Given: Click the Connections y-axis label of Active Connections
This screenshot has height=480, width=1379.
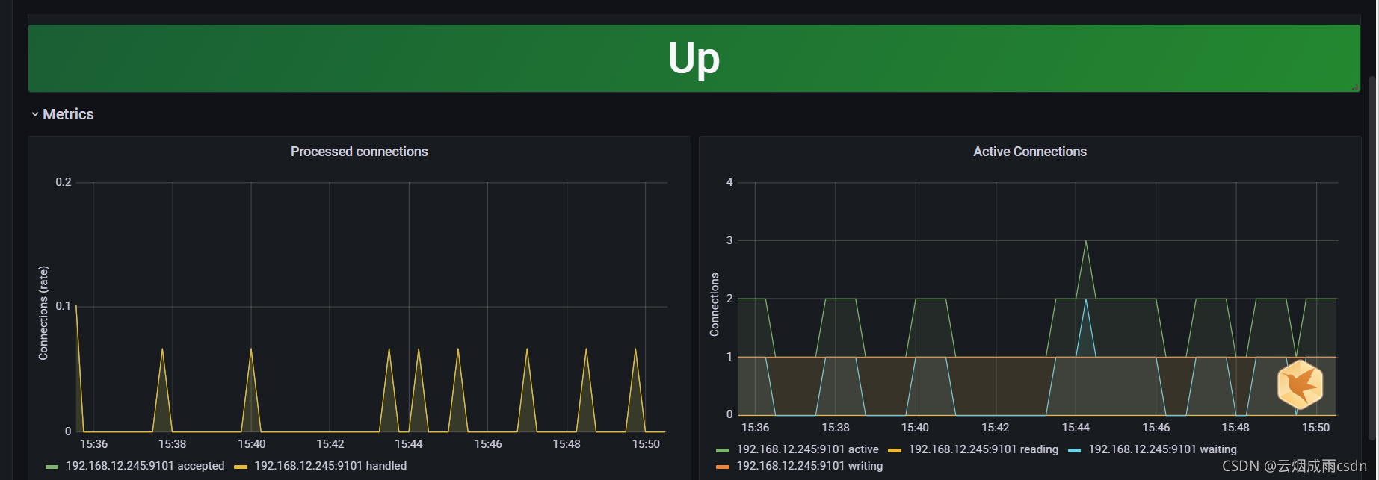Looking at the screenshot, I should pos(715,305).
